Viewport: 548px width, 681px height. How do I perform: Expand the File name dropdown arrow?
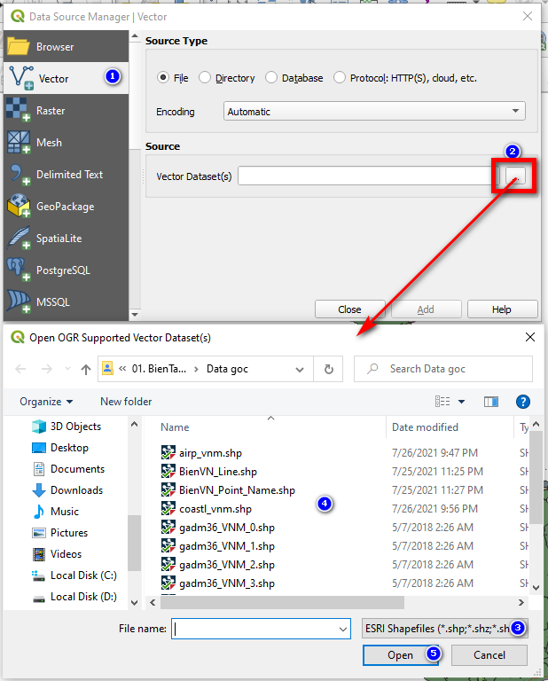click(343, 629)
